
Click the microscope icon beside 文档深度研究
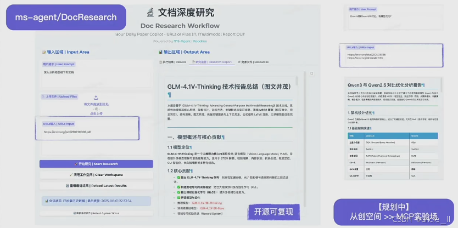150,12
